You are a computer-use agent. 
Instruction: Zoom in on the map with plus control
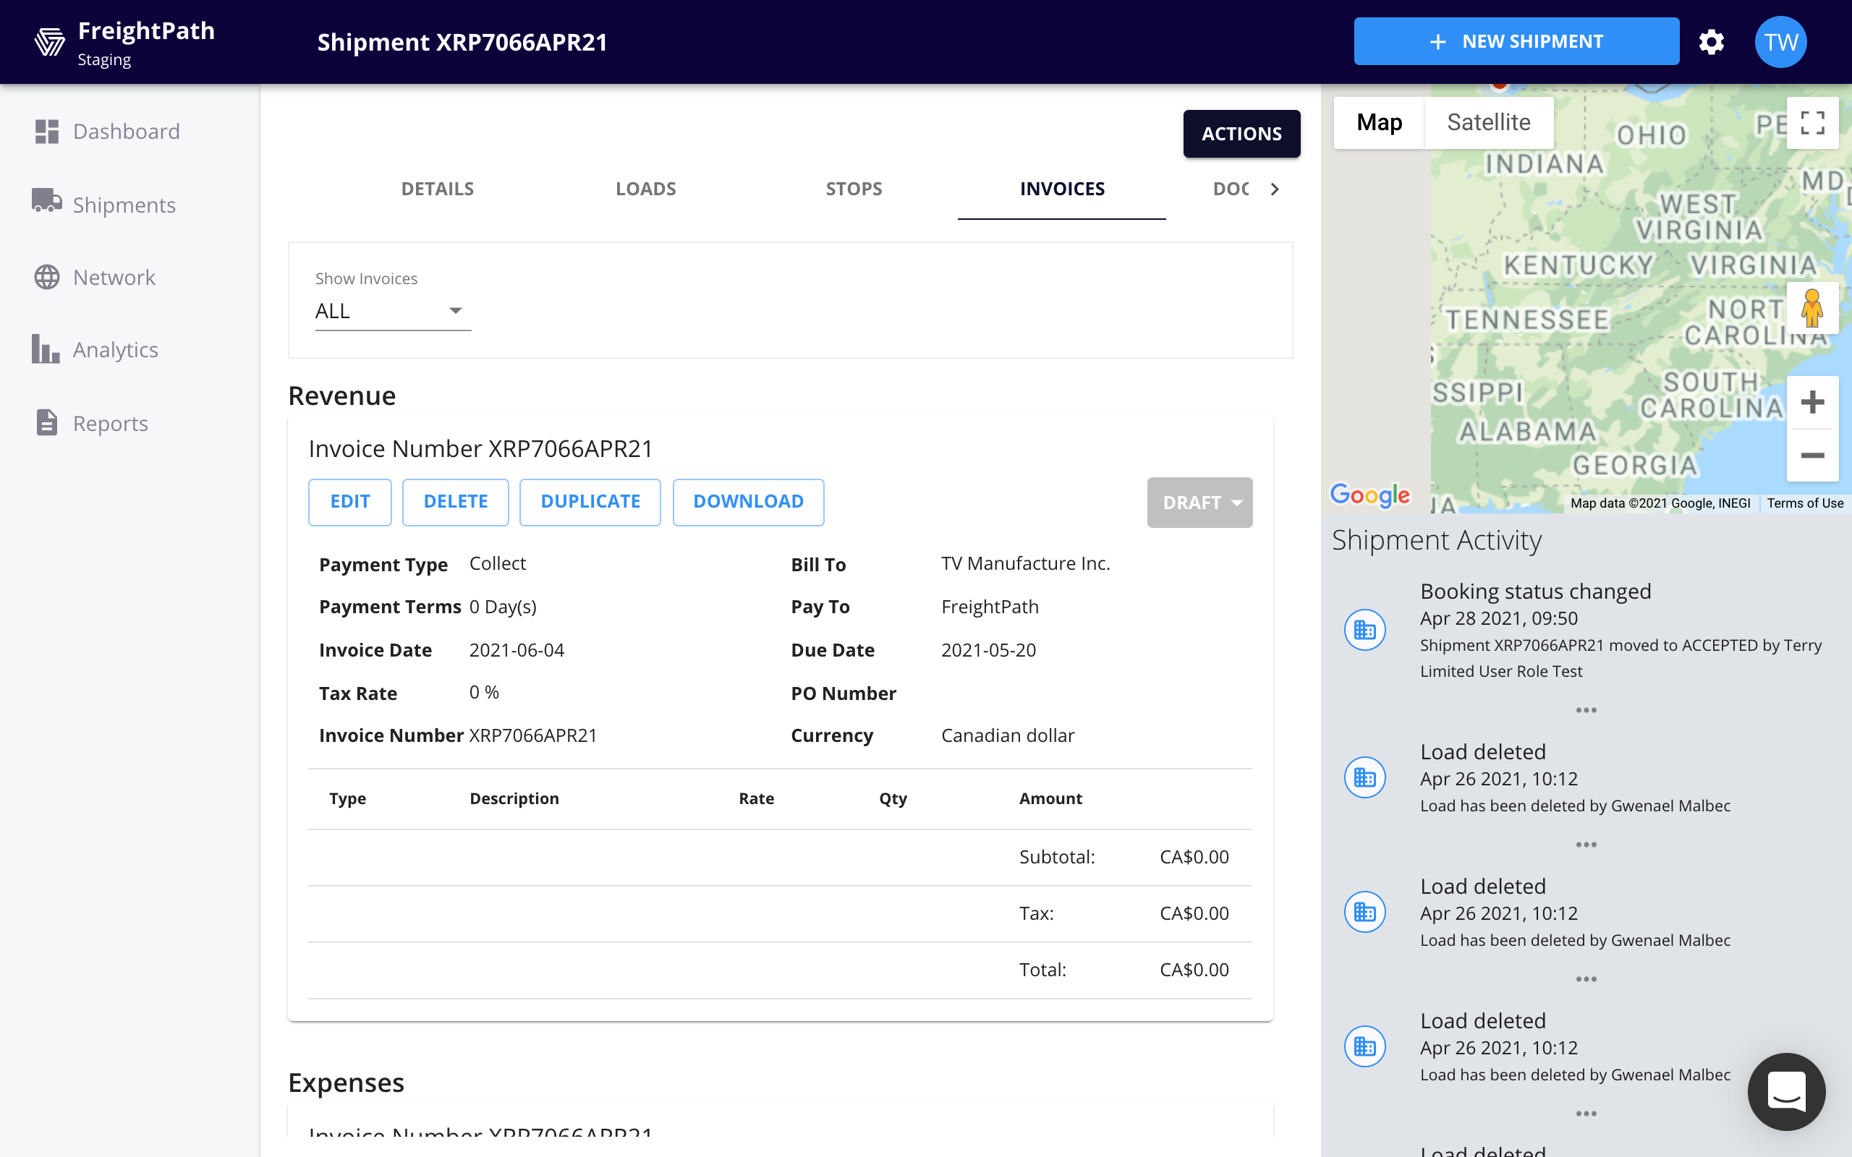coord(1813,402)
